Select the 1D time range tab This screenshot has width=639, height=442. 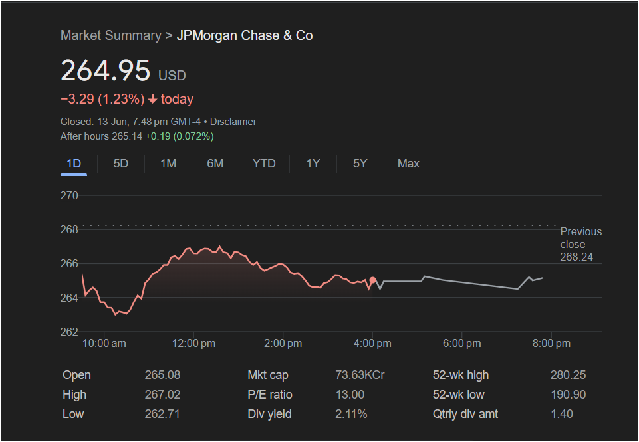click(74, 164)
